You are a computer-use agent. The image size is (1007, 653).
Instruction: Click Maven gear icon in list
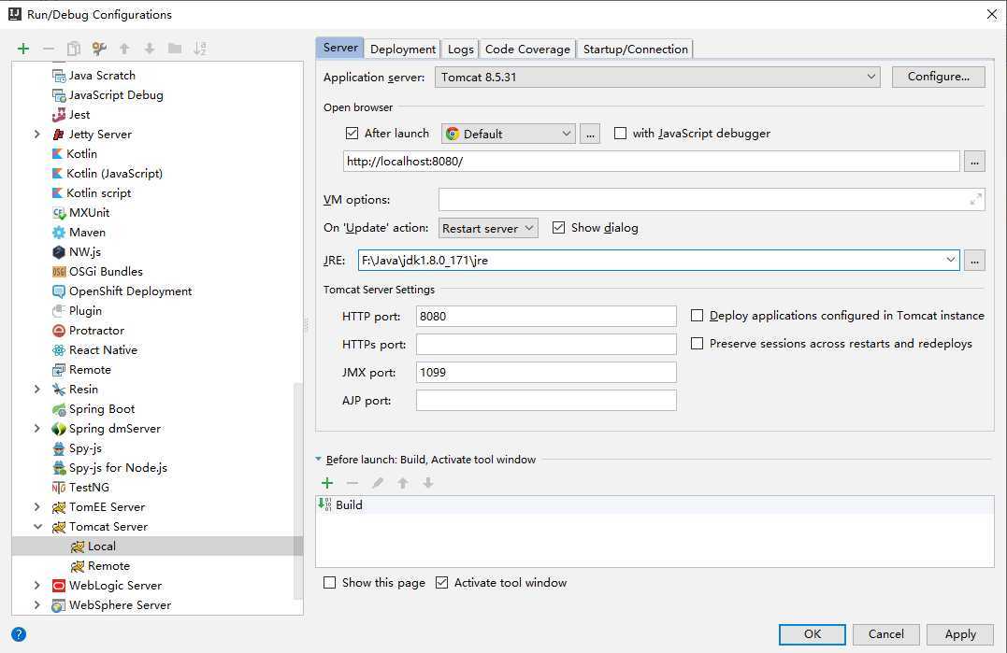59,233
